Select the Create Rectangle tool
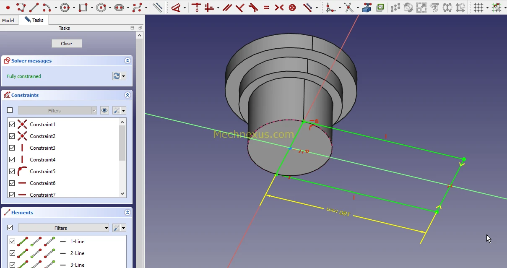The height and width of the screenshot is (268, 507). click(83, 7)
